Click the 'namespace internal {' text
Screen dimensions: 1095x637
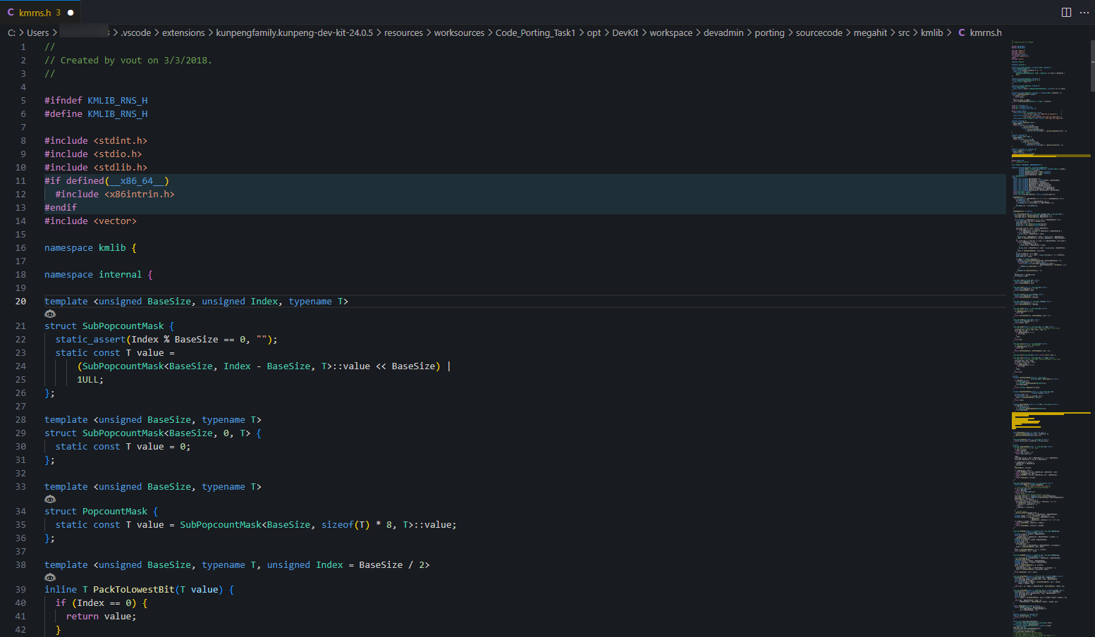(x=99, y=274)
